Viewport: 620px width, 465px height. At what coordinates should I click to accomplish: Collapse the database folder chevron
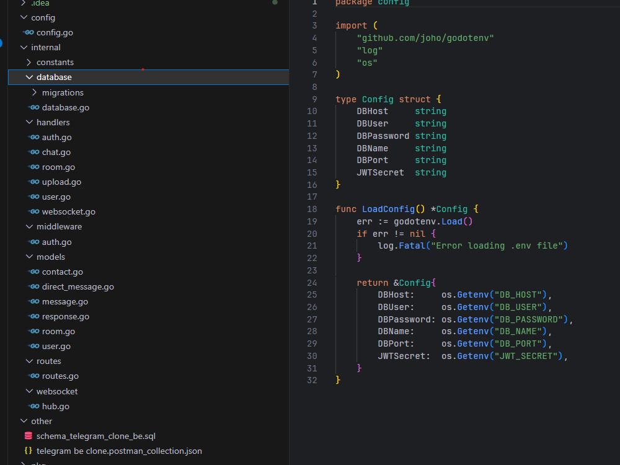point(29,77)
